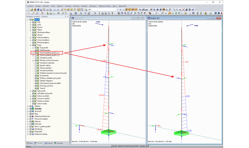
Task: Toggle the VLINIE status bar button
Action: tap(143, 146)
